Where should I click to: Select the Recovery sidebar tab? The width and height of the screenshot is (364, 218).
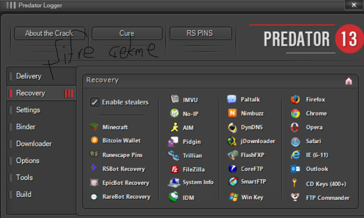click(x=41, y=93)
